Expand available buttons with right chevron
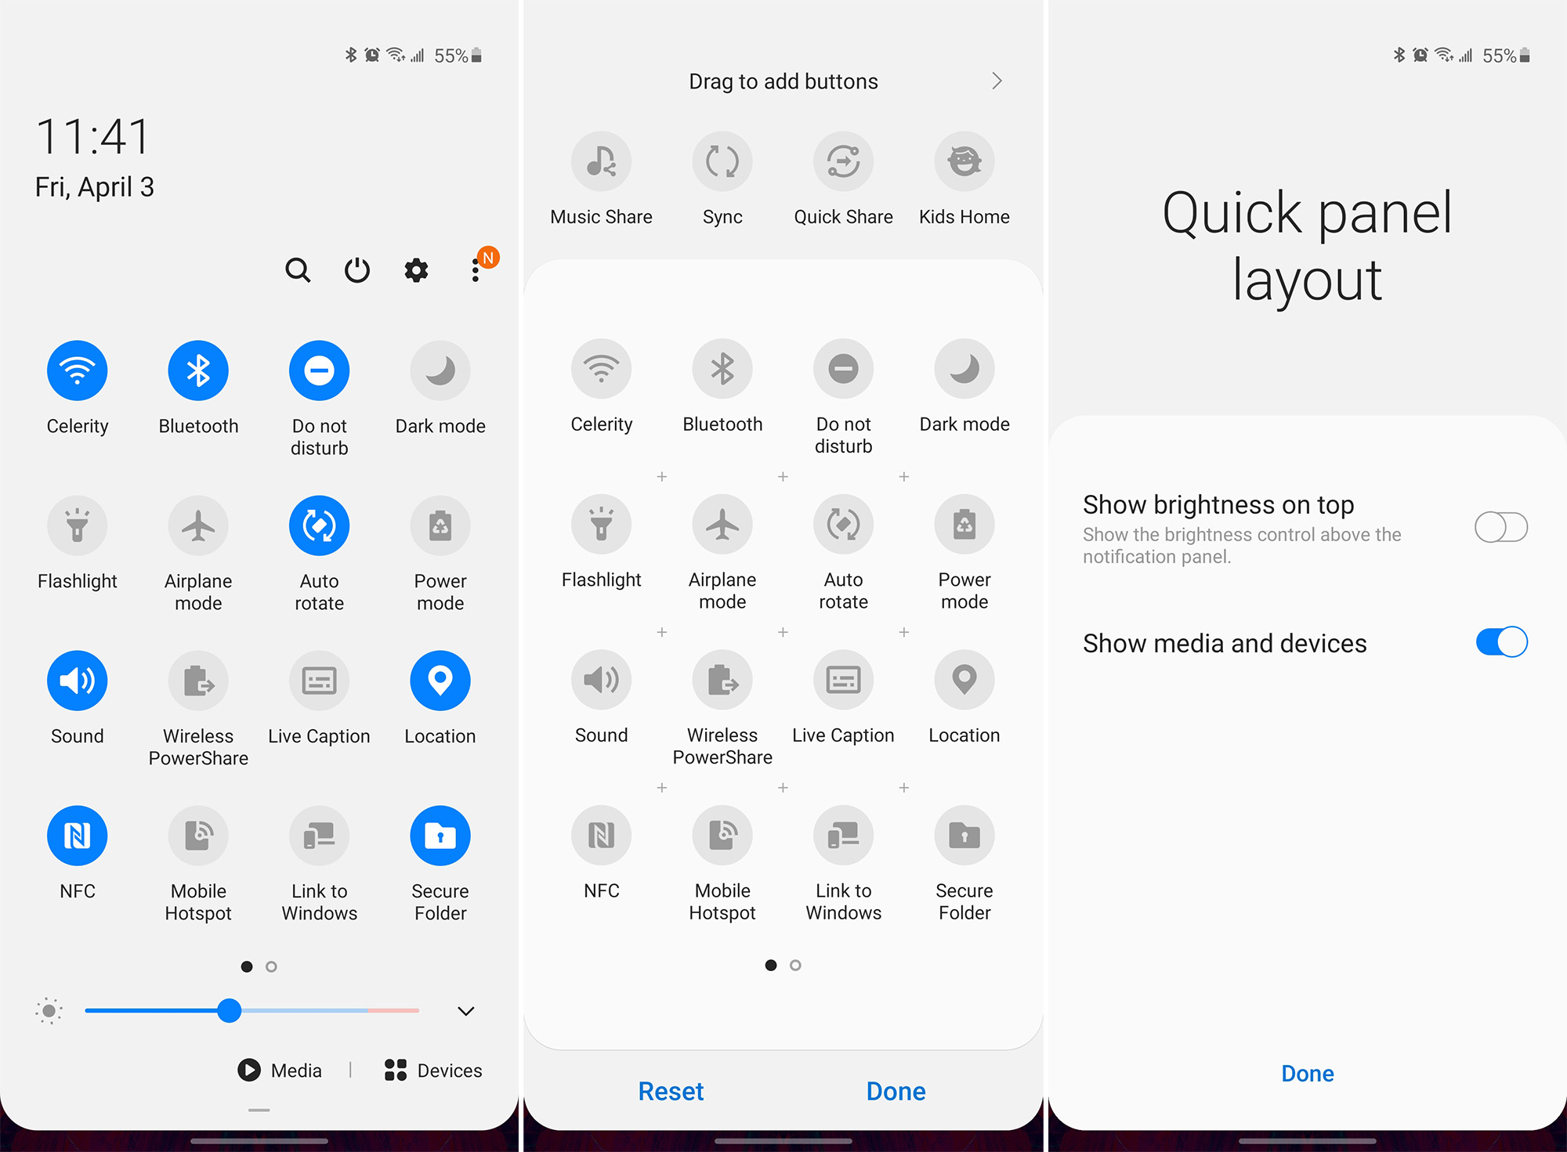Screen dimensions: 1567x1152 [997, 81]
